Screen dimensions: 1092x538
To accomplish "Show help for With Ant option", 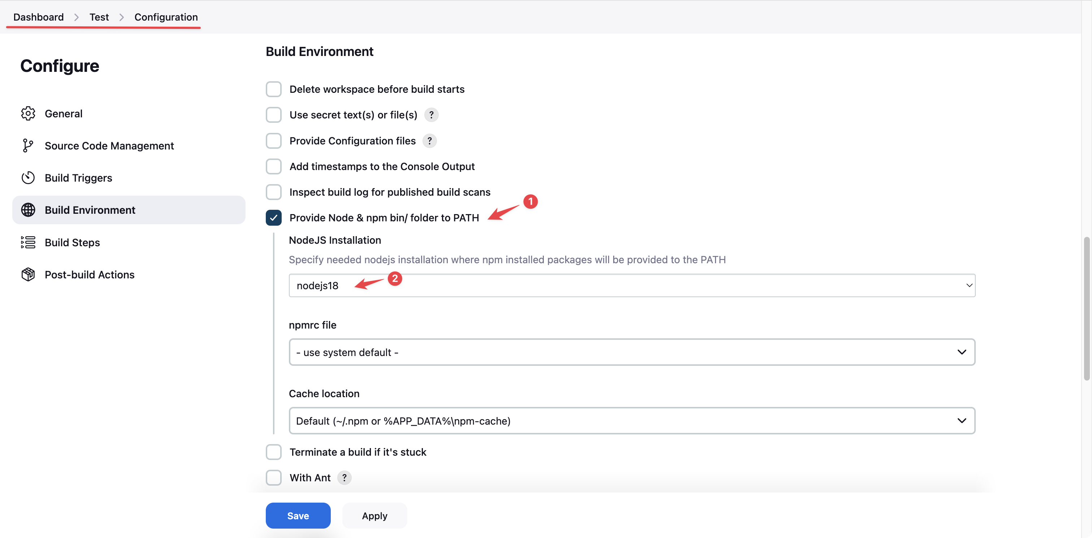I will click(x=344, y=477).
